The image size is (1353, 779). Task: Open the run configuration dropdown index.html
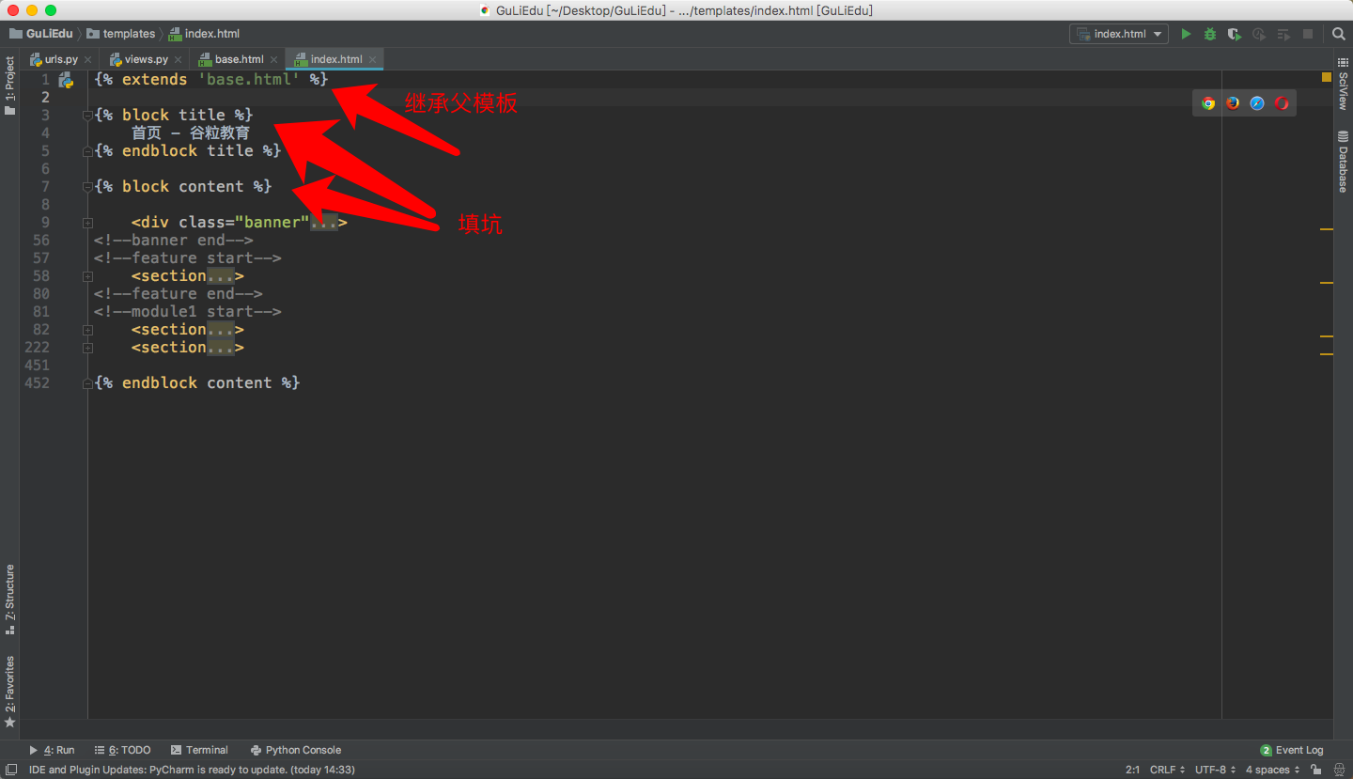pyautogui.click(x=1119, y=34)
